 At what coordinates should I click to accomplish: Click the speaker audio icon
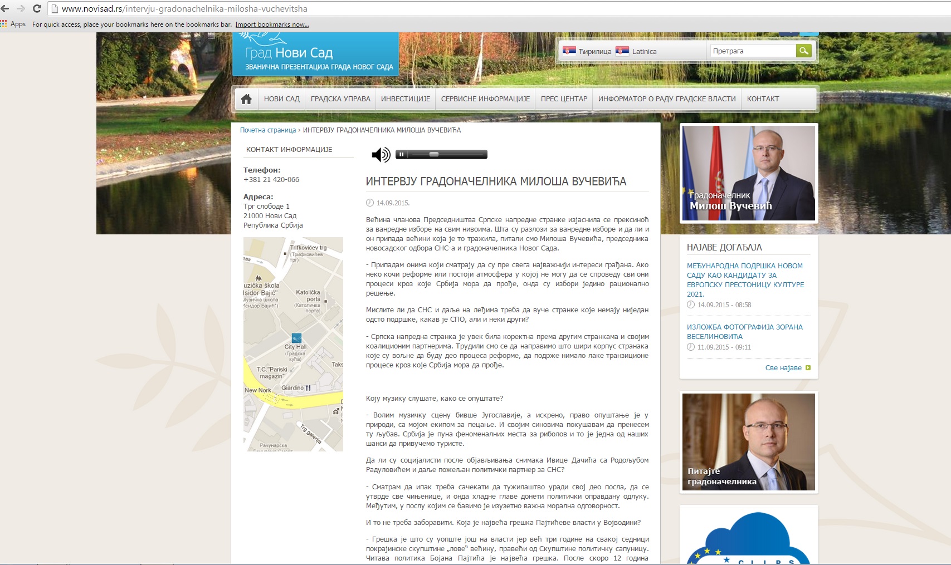[x=381, y=155]
